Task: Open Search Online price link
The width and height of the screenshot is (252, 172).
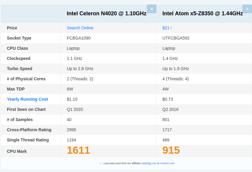Action: coord(80,28)
